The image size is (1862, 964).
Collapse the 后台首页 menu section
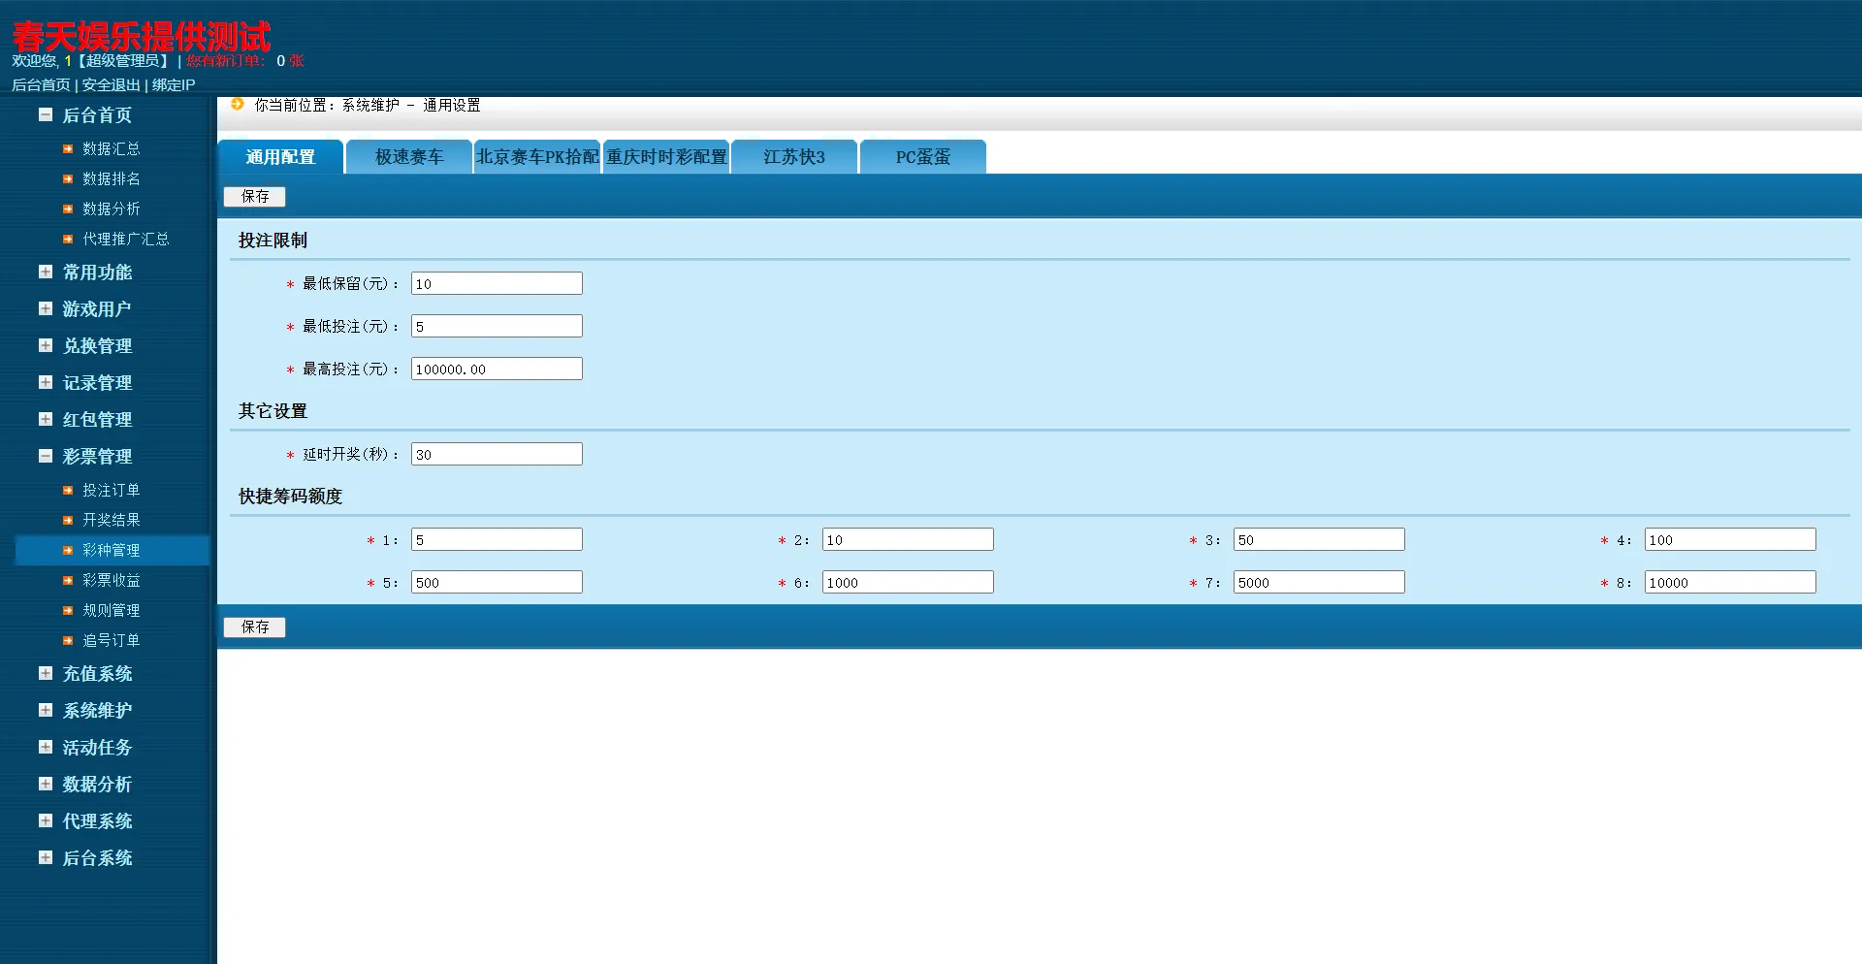point(46,114)
